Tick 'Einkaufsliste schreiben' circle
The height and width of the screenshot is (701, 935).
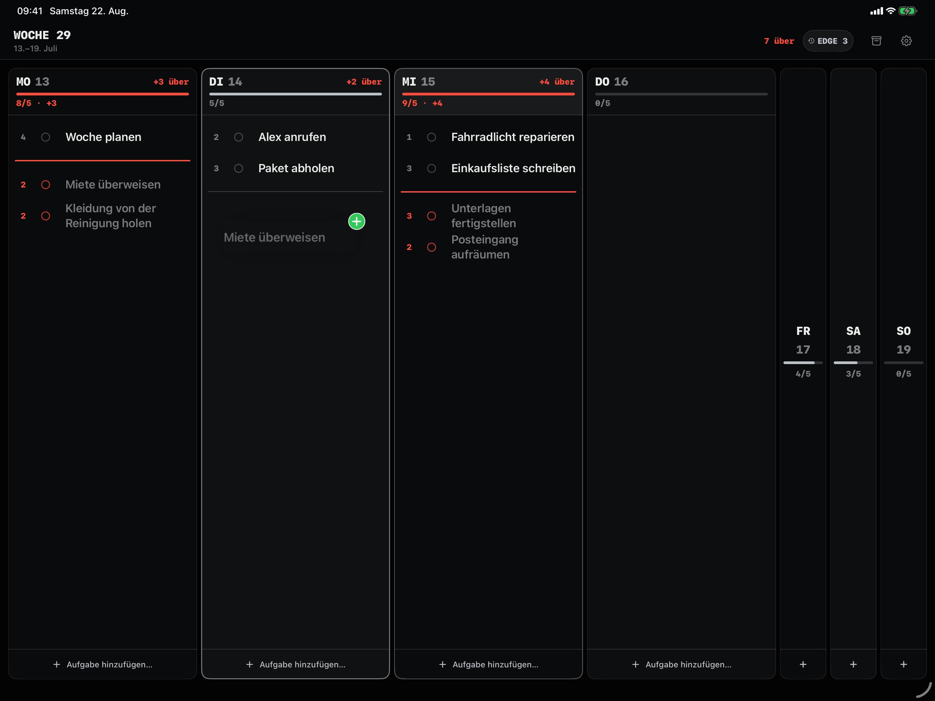[x=431, y=168]
